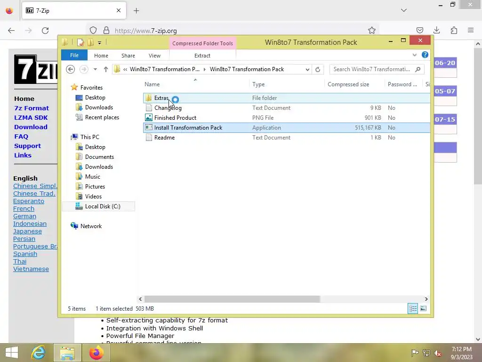
Task: Open the Extract ribbon tab
Action: pos(202,56)
